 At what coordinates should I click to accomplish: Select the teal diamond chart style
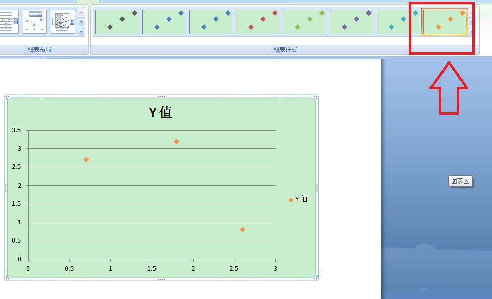(x=398, y=21)
